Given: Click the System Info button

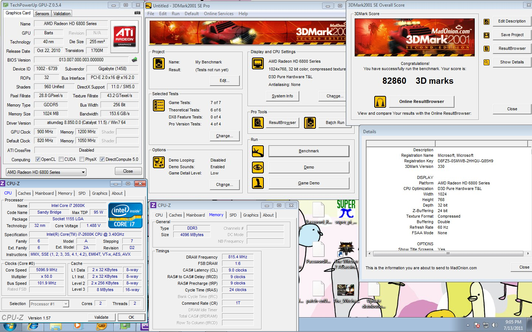Looking at the screenshot, I should tap(282, 96).
